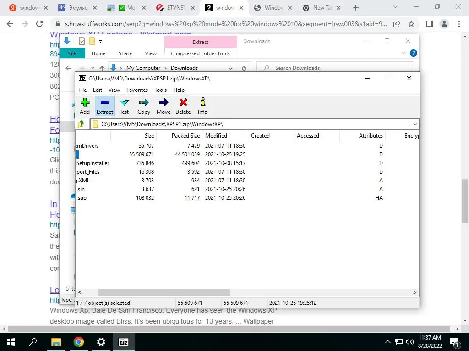Viewport: 469px width, 351px height.
Task: Click the pink Extract contextual tab
Action: pyautogui.click(x=201, y=42)
